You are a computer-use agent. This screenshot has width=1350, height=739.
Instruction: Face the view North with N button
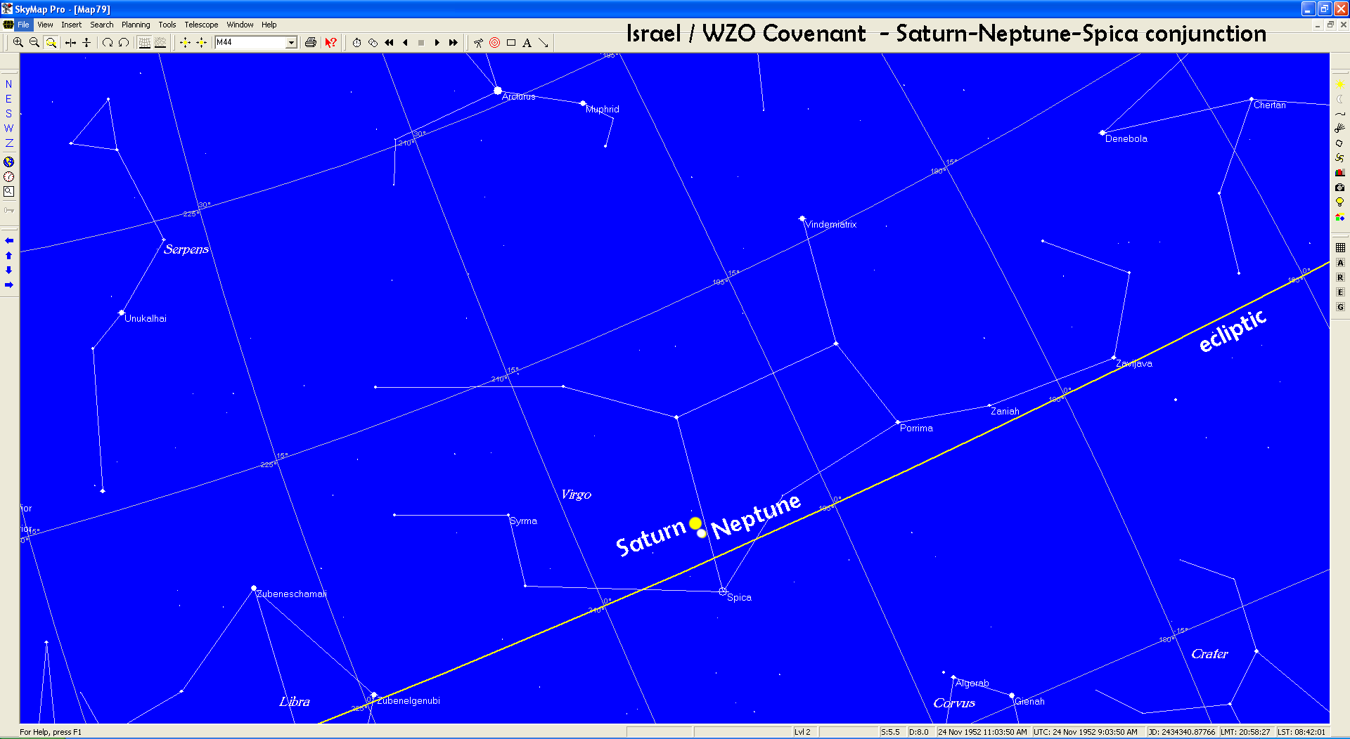8,84
